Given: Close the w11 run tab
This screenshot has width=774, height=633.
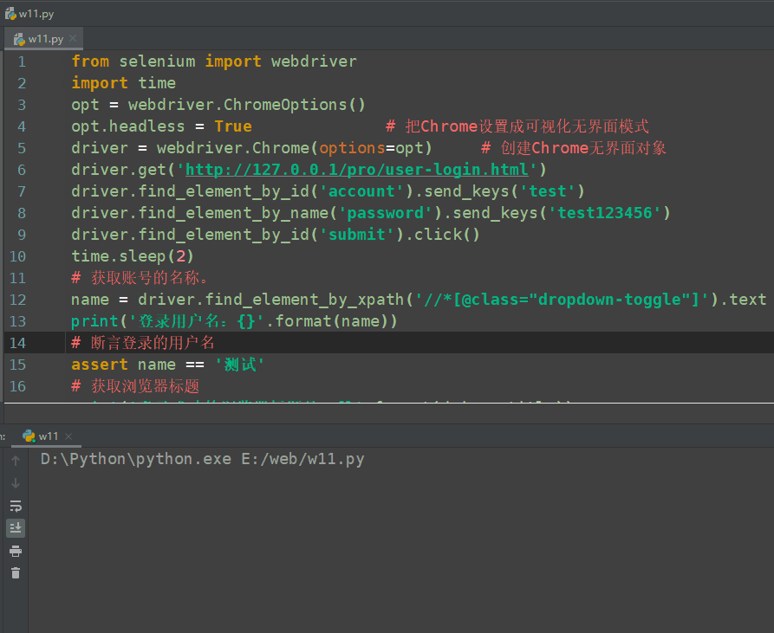Looking at the screenshot, I should [x=69, y=436].
